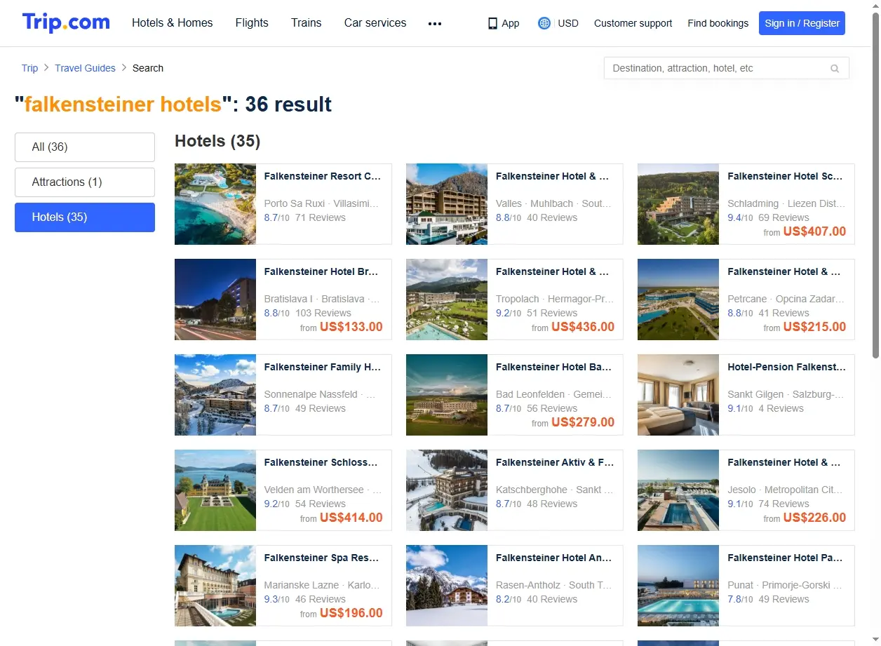The height and width of the screenshot is (646, 881).
Task: Click Sign in / Register button
Action: pyautogui.click(x=802, y=23)
